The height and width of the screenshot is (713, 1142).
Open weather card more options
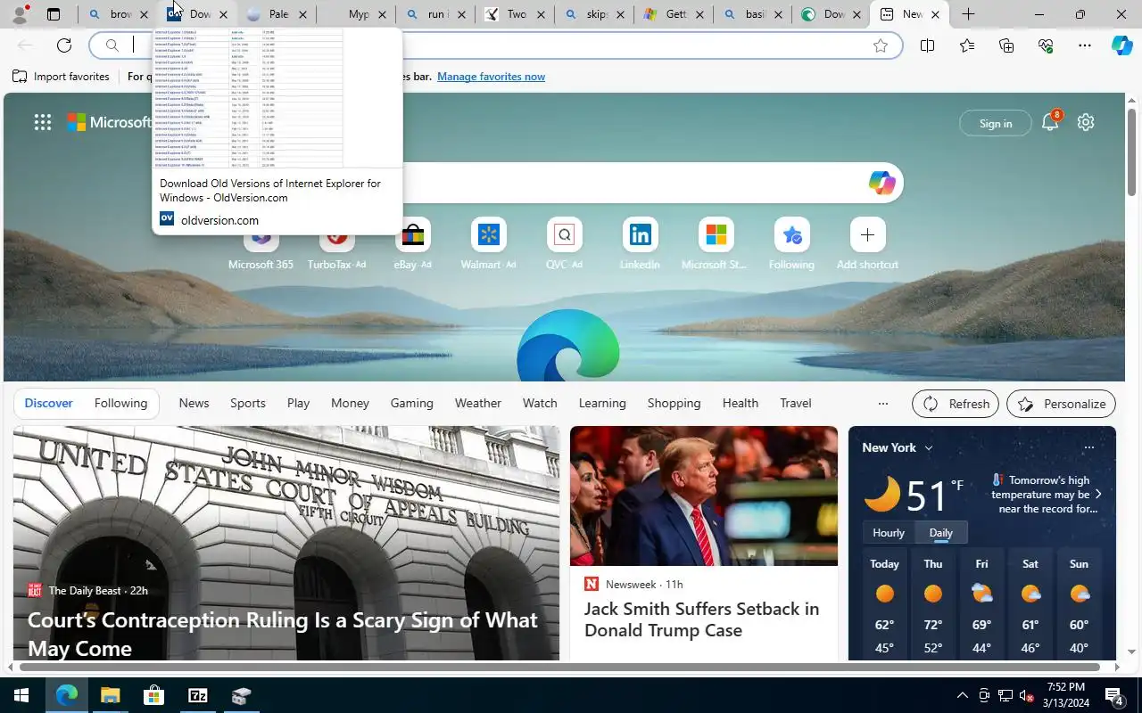(x=1088, y=447)
